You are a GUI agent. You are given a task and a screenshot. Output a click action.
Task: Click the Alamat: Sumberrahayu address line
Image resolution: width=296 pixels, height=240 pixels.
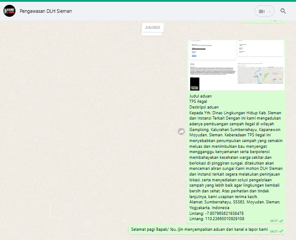(235, 202)
